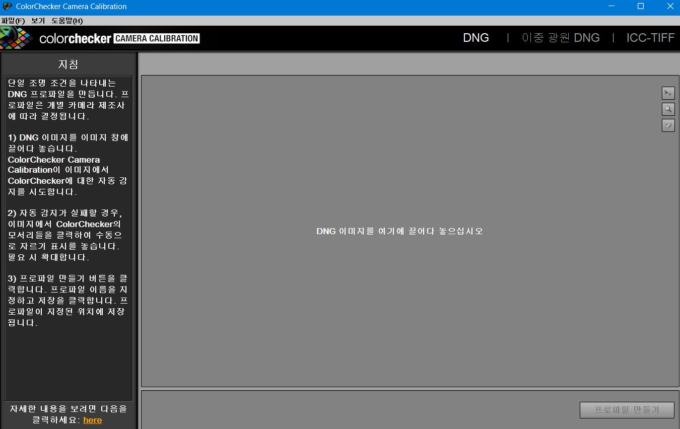Select the eraser clear markers tool
The width and height of the screenshot is (680, 429).
(x=668, y=125)
